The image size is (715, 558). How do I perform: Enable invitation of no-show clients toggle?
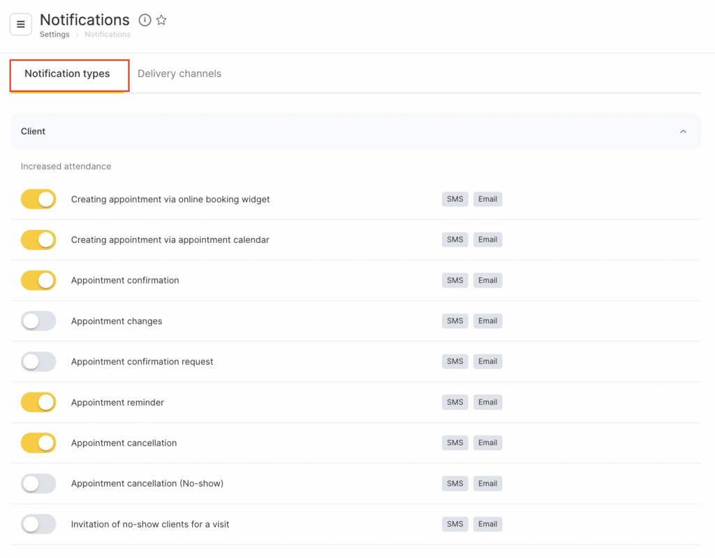click(38, 524)
